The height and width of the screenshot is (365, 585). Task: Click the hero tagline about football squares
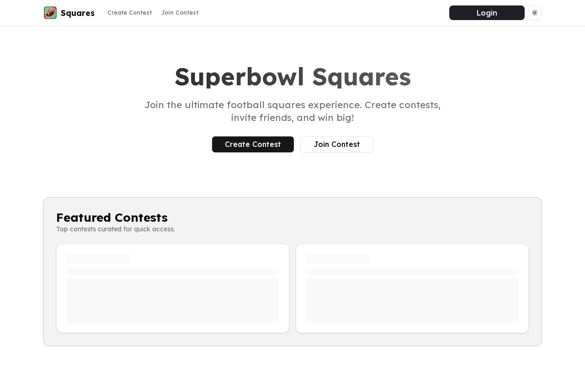(x=292, y=111)
